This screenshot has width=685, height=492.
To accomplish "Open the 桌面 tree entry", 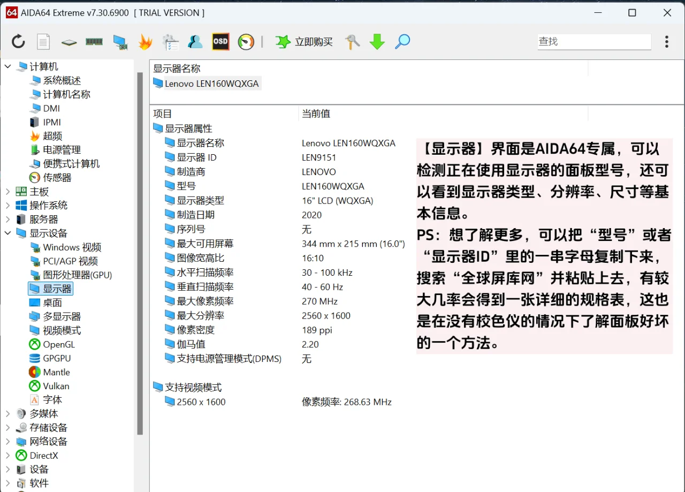I will point(45,303).
